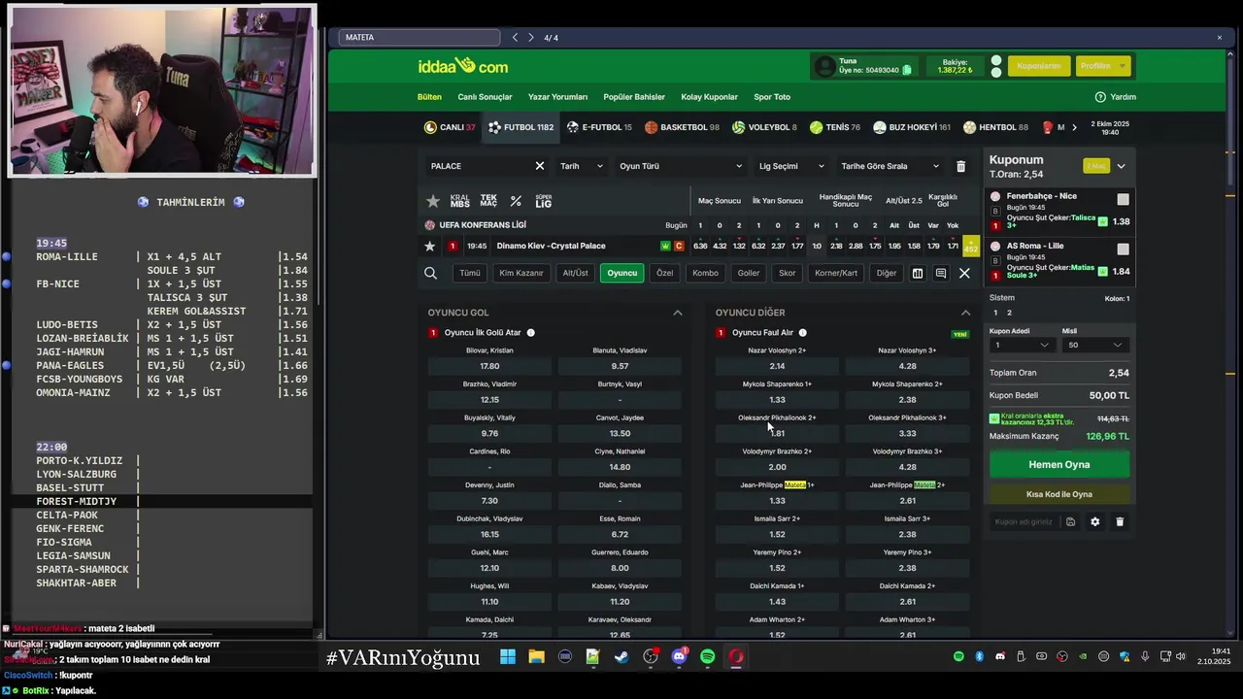Click the MATETA find-in-page field
Viewport: 1243px width, 699px height.
(x=420, y=38)
